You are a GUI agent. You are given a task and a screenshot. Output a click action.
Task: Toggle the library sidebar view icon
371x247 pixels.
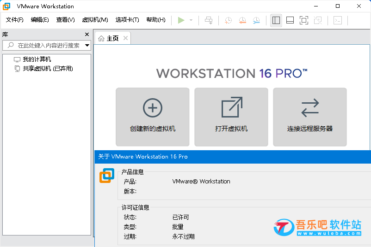click(x=276, y=20)
